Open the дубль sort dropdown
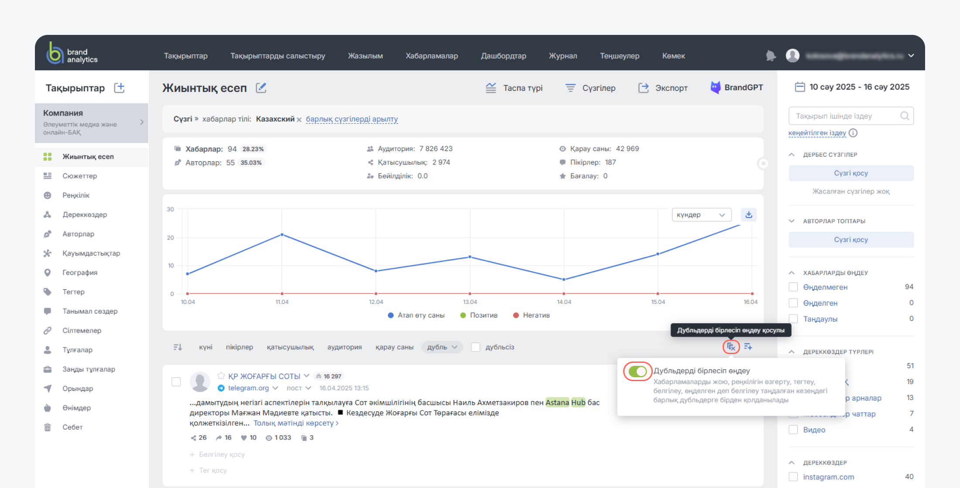 point(442,347)
